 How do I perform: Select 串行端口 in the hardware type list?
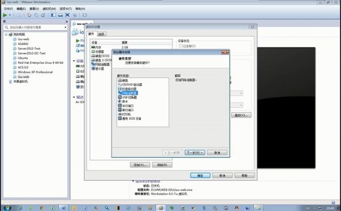click(x=126, y=110)
